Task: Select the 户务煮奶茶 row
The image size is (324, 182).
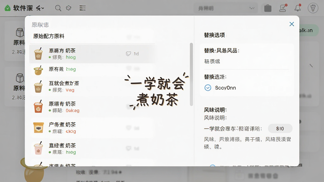Action: [92, 128]
